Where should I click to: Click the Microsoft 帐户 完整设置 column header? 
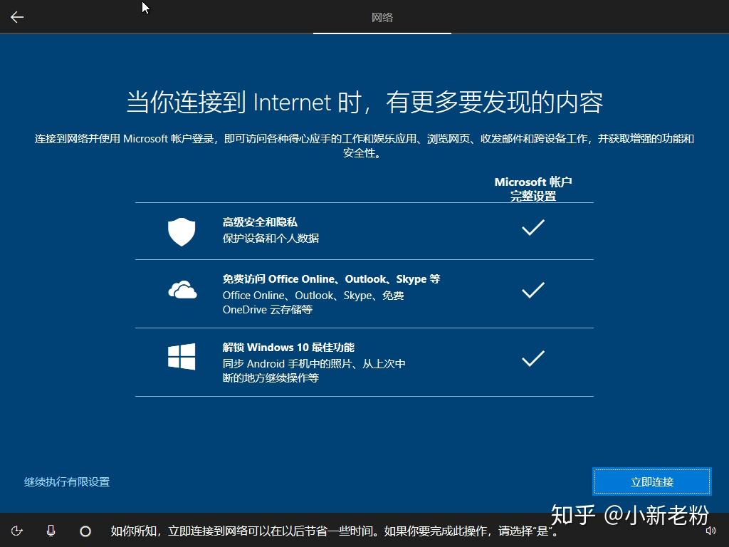point(533,188)
